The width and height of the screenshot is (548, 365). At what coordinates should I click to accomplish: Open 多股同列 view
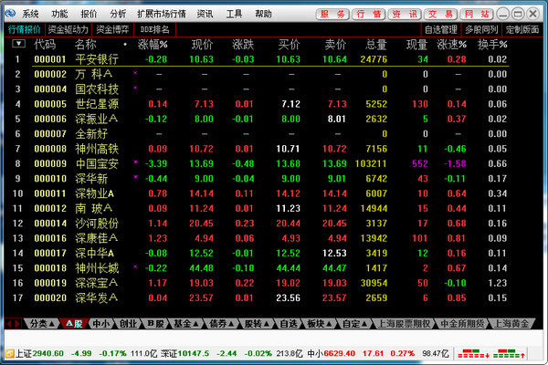click(x=481, y=30)
